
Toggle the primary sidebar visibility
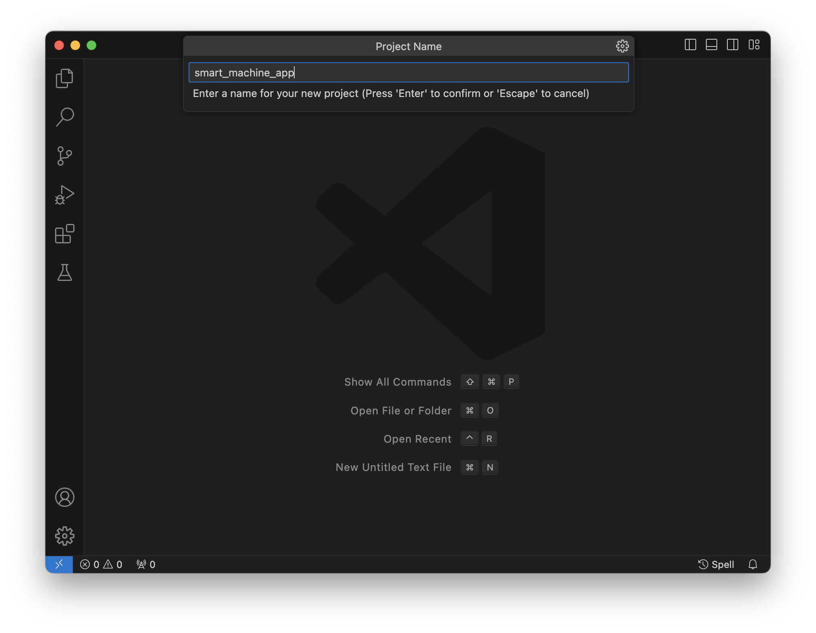click(691, 45)
